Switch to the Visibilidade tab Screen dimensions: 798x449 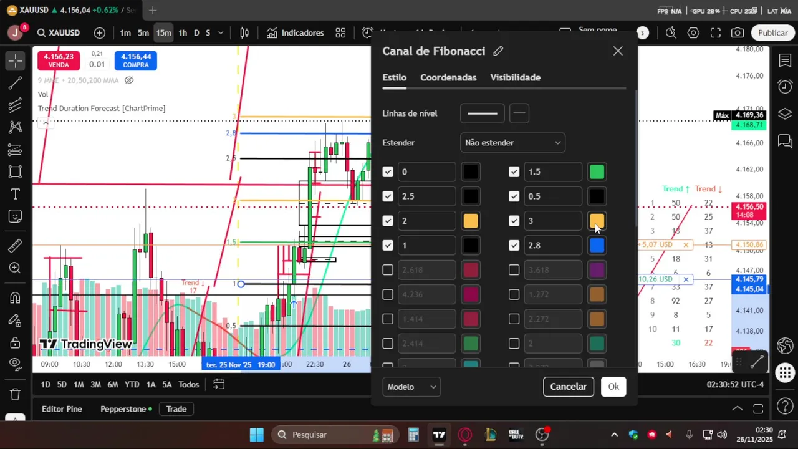pyautogui.click(x=515, y=77)
